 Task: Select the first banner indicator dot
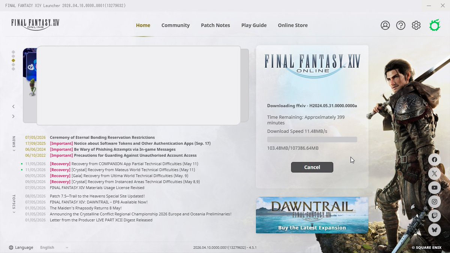pos(13,52)
